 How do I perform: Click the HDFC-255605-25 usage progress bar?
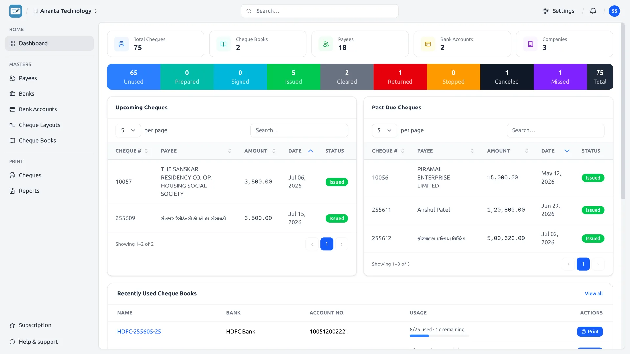[x=439, y=336]
